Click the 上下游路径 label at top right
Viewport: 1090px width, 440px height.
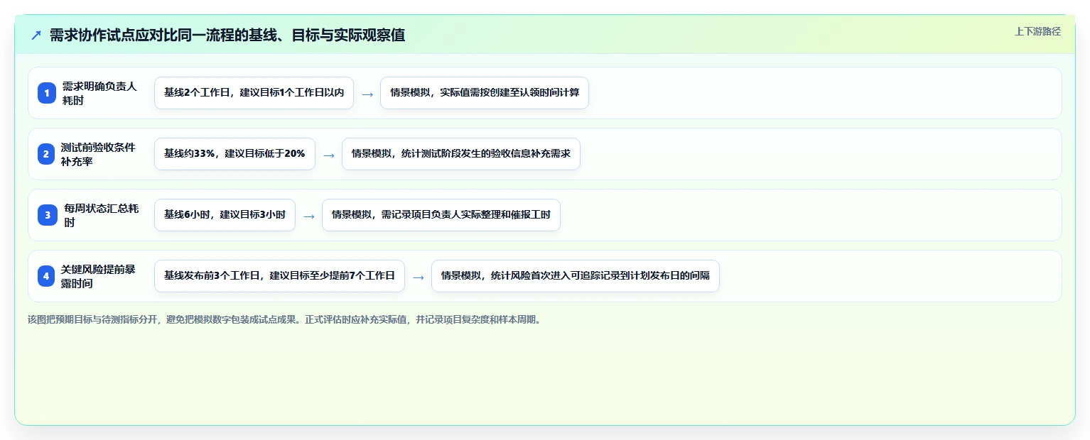[1037, 31]
